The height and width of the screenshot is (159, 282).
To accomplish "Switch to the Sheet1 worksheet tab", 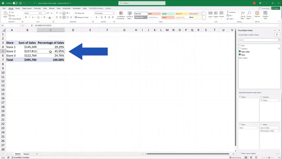I will pos(26,154).
